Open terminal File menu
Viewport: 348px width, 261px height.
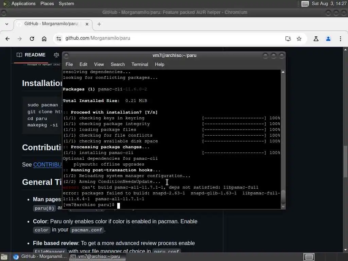(x=69, y=64)
